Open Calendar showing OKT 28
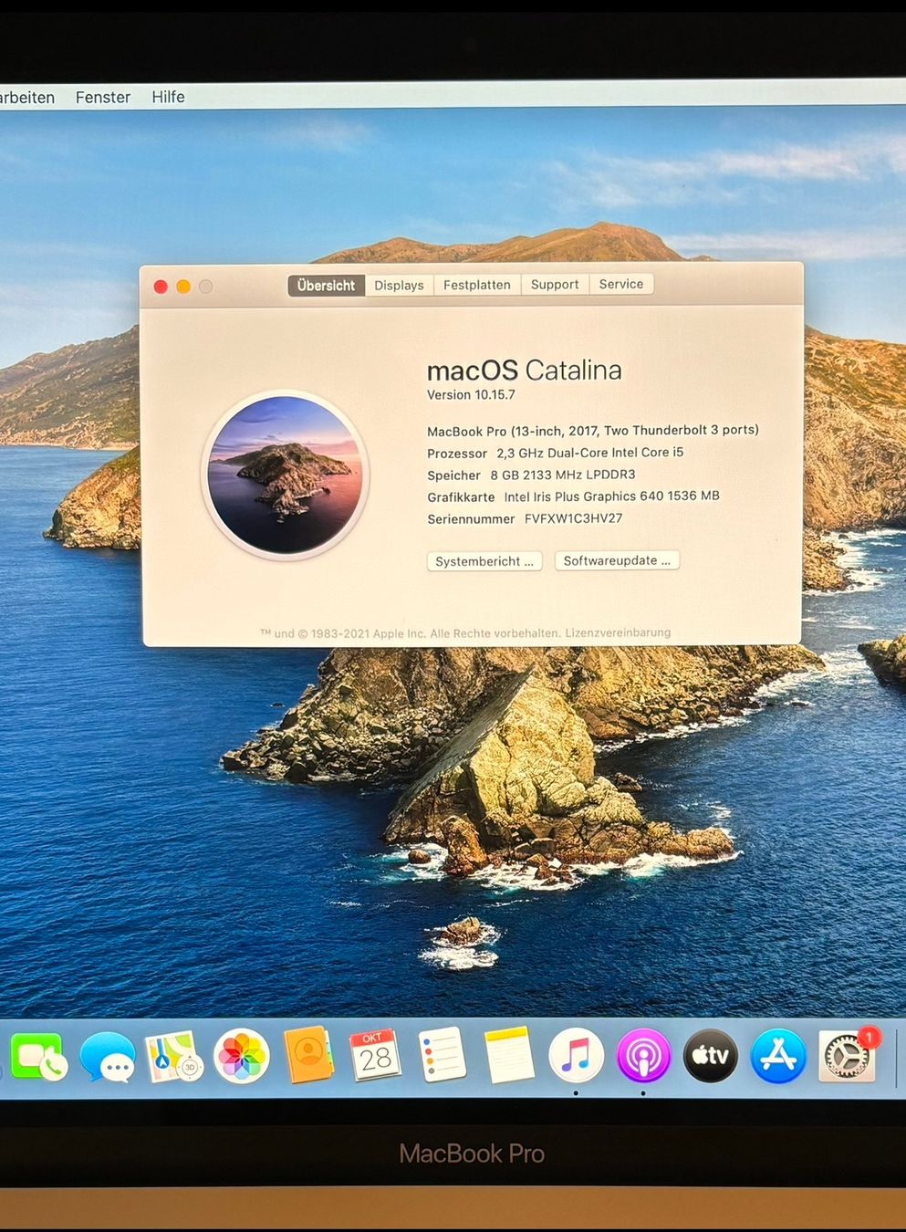The width and height of the screenshot is (906, 1232). pyautogui.click(x=375, y=1055)
